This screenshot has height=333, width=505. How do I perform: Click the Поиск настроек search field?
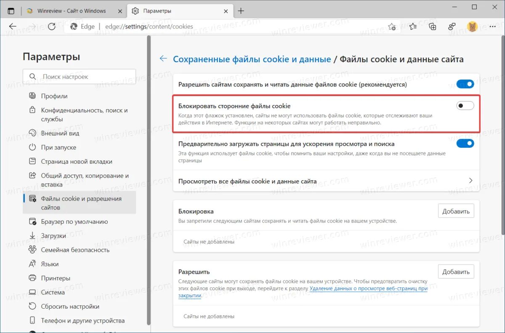(80, 77)
